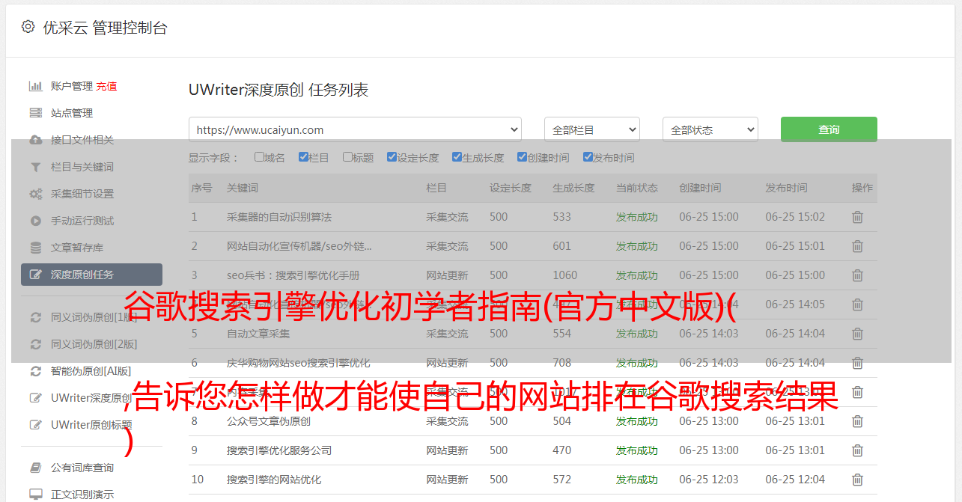Screen dimensions: 962x502
Task: Click the bar chart icon for 账户管理
Action: click(35, 86)
